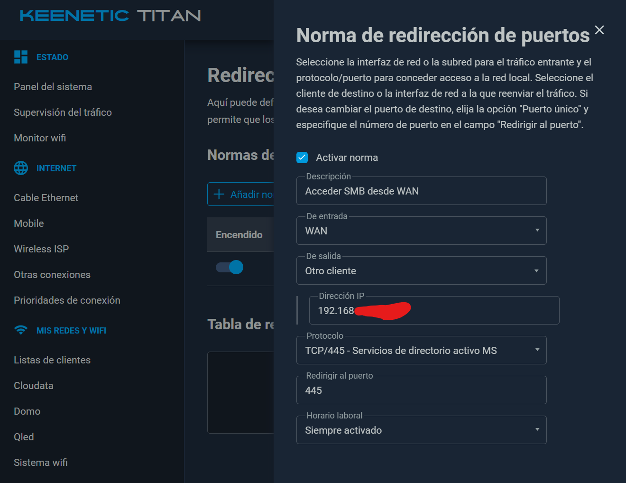
Task: Click the Mis redes y wifi icon
Action: [x=21, y=330]
